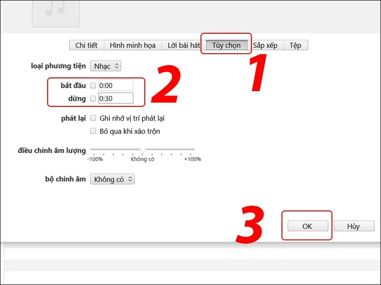Focus the dừng time field showing 0:30
Image resolution: width=381 pixels, height=285 pixels.
point(115,99)
